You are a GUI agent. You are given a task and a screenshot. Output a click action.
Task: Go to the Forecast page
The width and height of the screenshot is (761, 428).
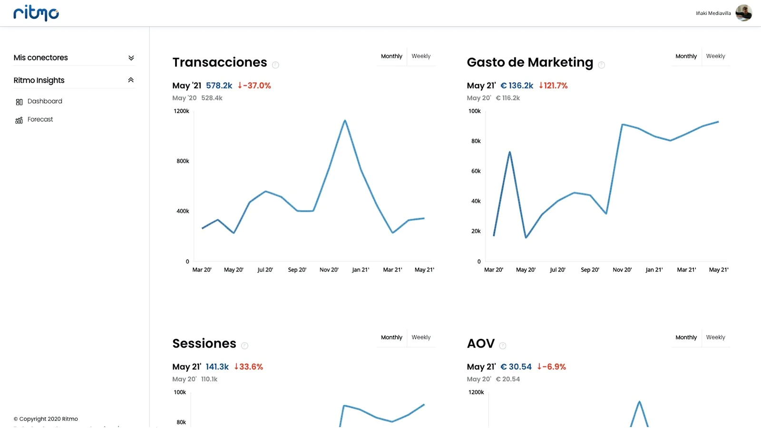pyautogui.click(x=40, y=119)
